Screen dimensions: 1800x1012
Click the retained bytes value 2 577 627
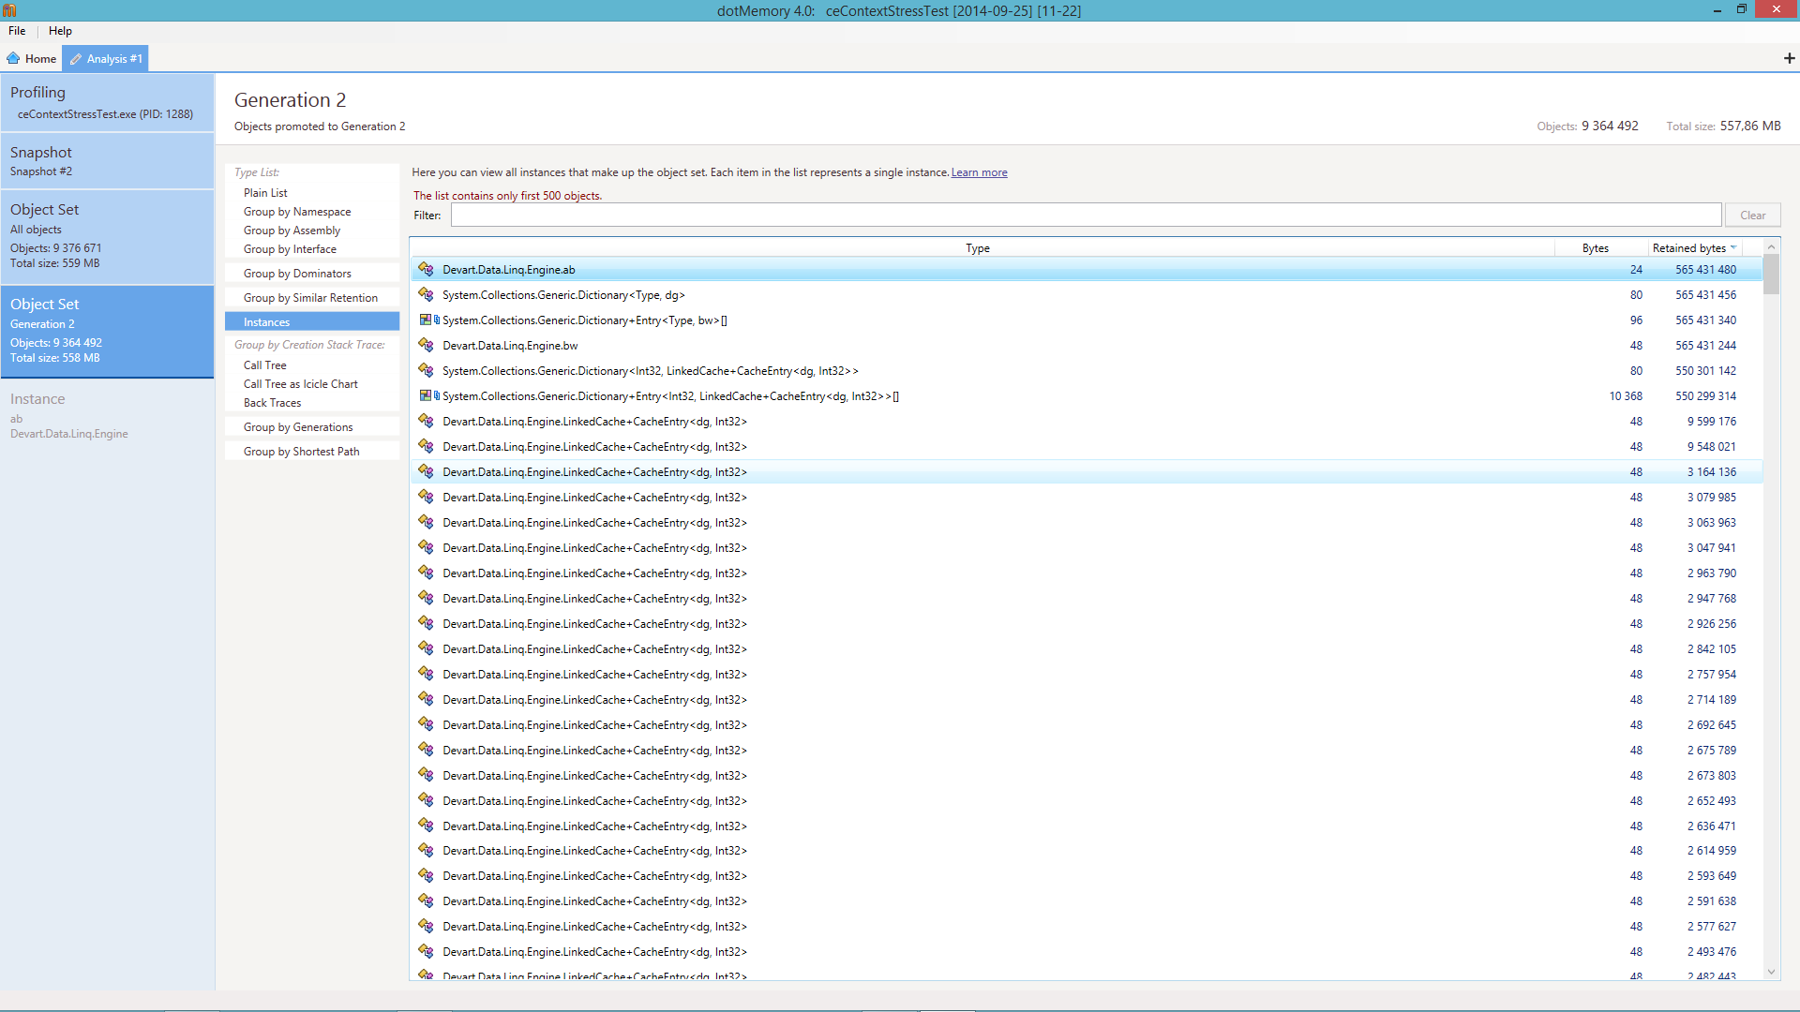[x=1711, y=927]
